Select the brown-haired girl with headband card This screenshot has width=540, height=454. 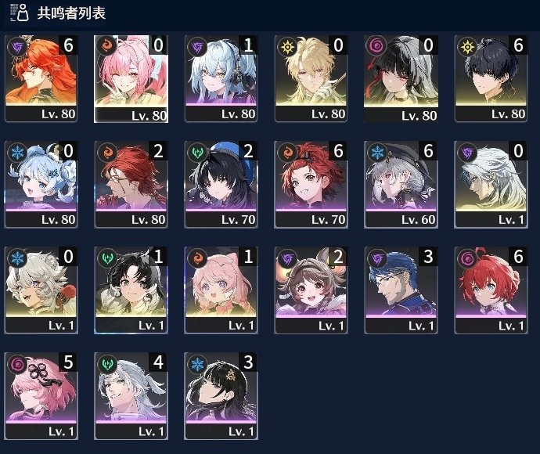pyautogui.click(x=311, y=290)
